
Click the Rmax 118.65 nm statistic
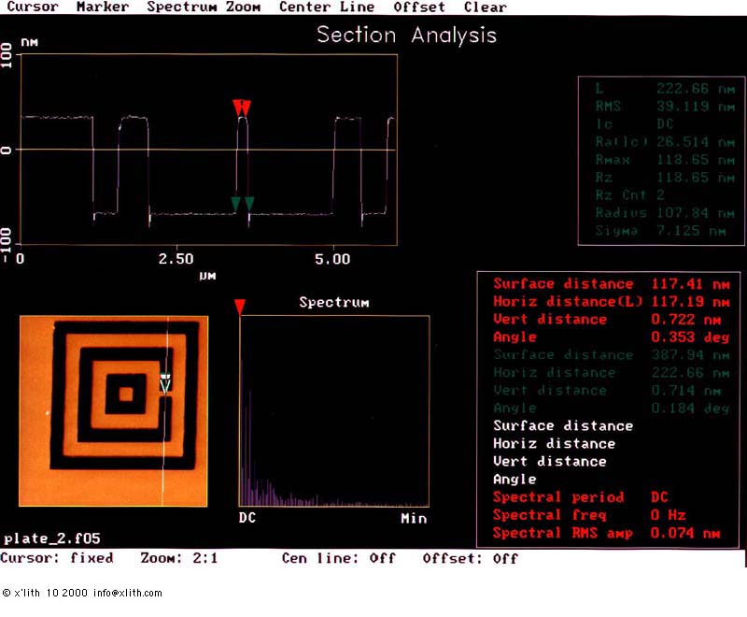pyautogui.click(x=665, y=160)
